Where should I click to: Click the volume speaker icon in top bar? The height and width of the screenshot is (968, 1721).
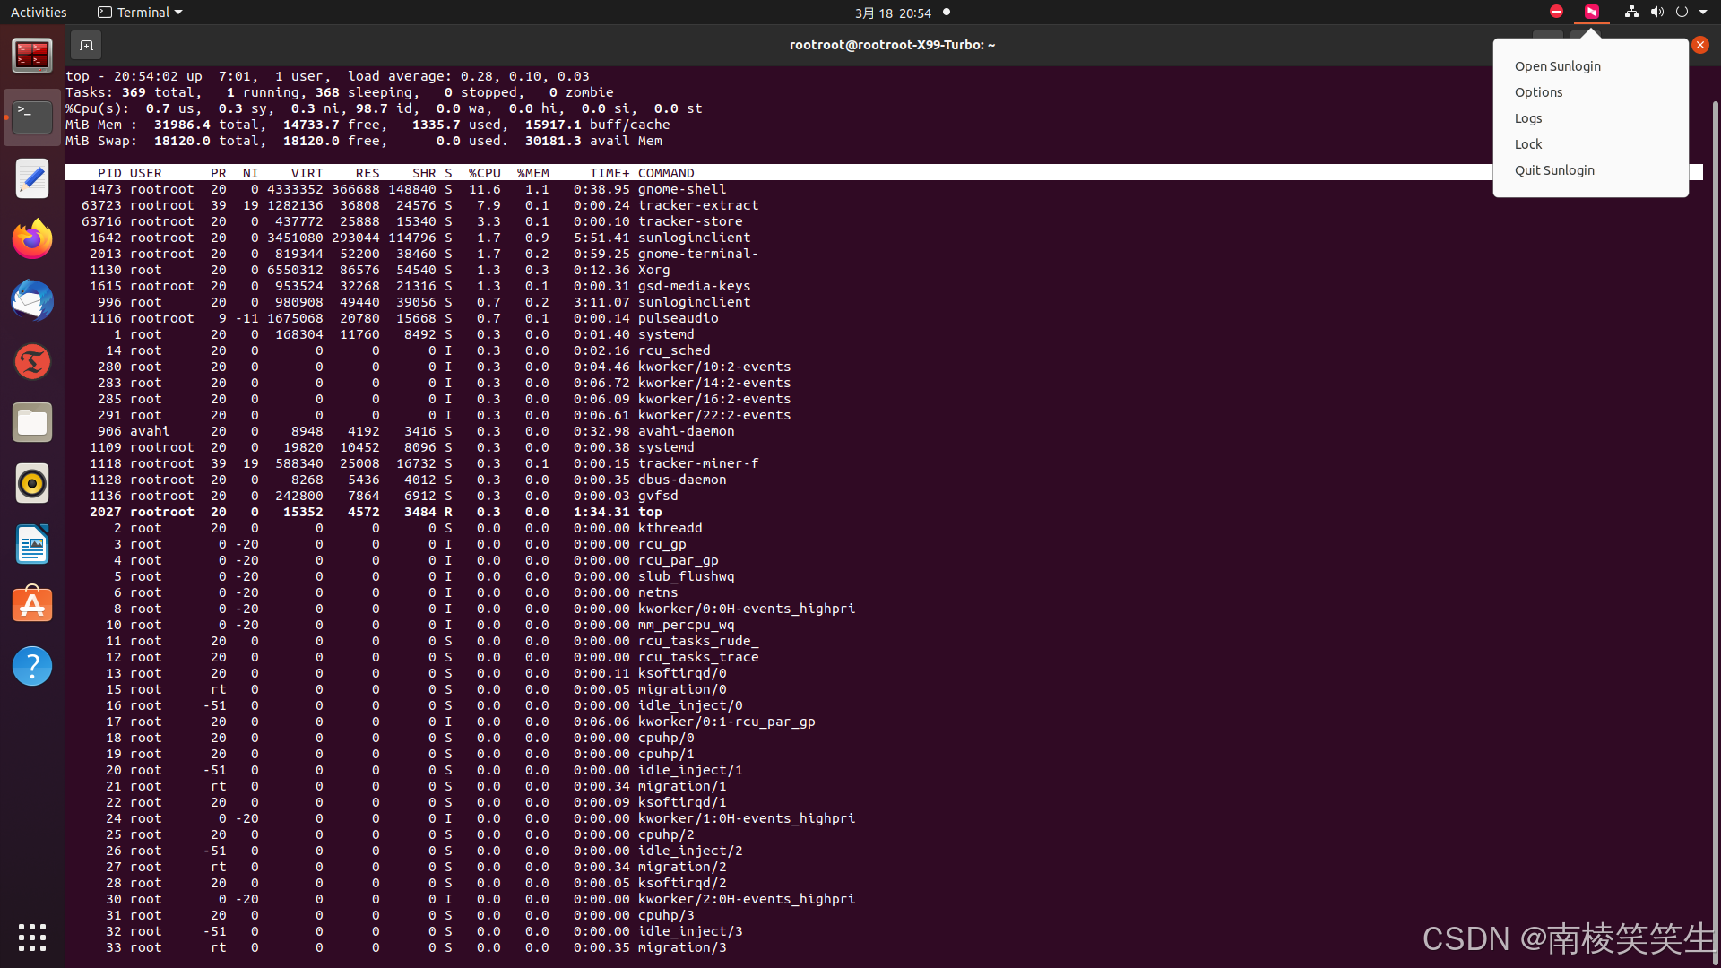(x=1656, y=12)
